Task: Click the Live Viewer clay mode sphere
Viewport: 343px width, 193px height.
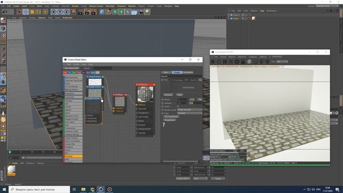Action: tap(249, 62)
